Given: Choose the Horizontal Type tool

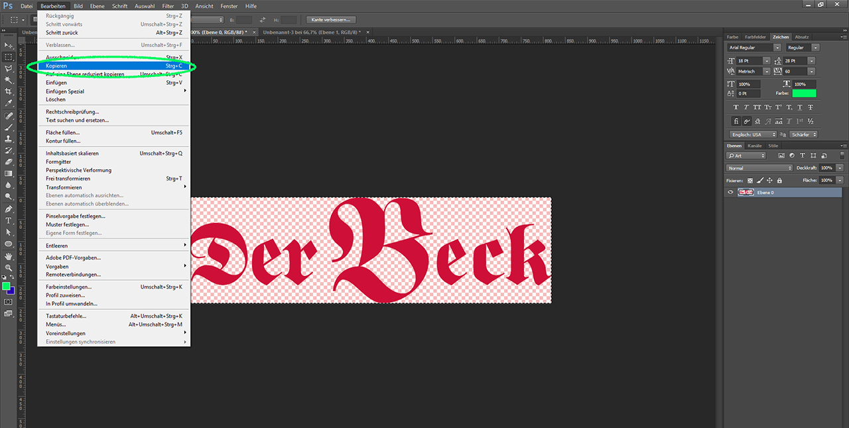Looking at the screenshot, I should [9, 220].
